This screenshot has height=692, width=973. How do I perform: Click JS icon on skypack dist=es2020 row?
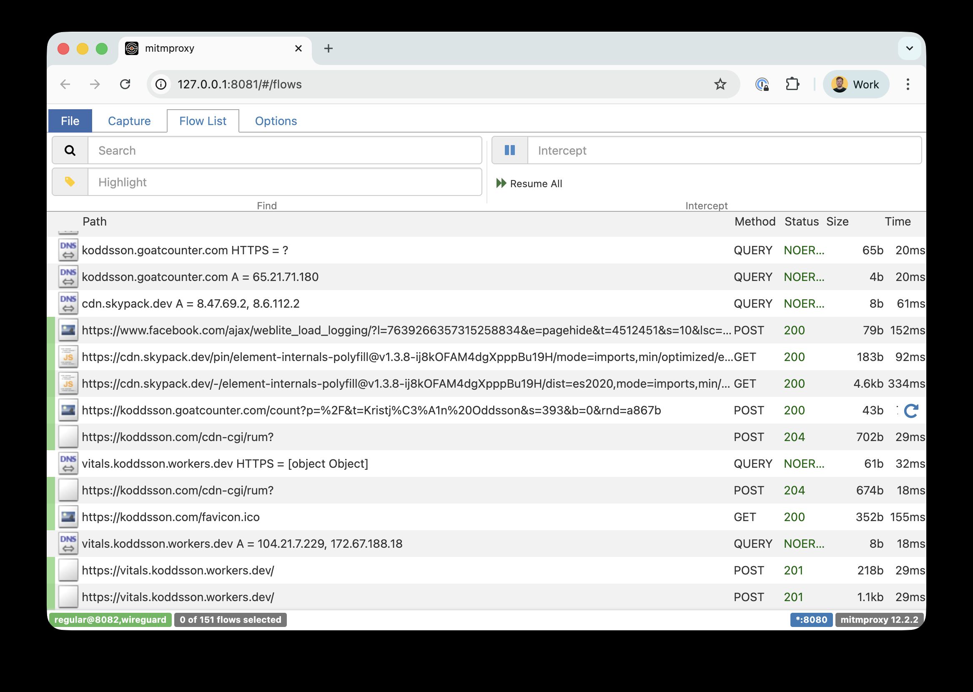68,384
